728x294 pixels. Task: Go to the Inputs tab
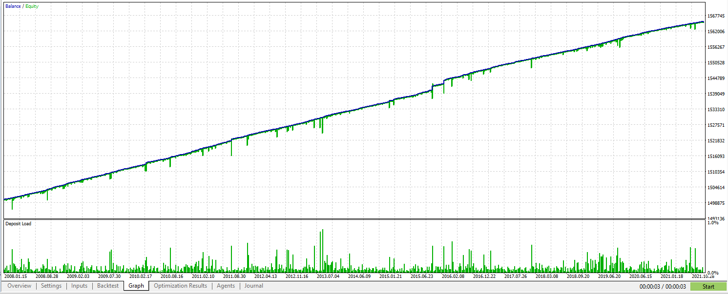80,286
